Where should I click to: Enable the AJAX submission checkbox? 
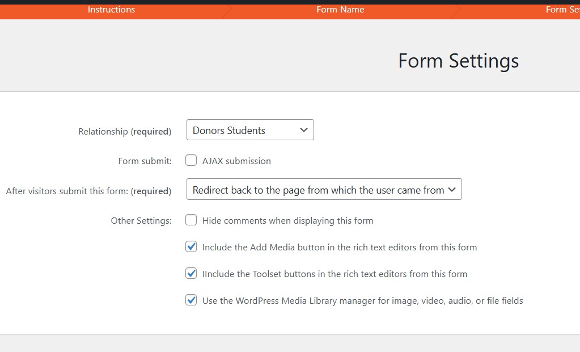point(191,161)
